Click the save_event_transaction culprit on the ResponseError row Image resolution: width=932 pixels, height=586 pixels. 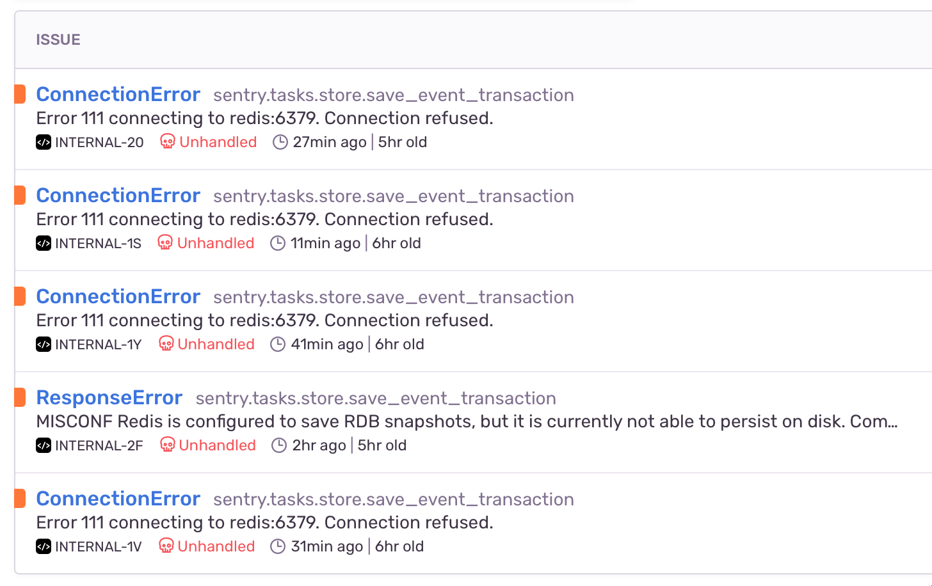(x=376, y=398)
